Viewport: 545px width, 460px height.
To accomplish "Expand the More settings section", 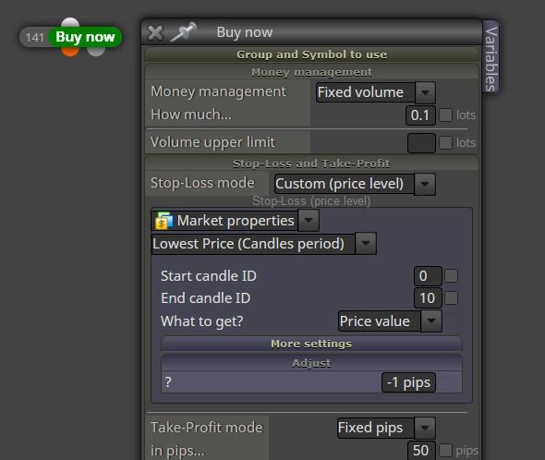I will 311,344.
